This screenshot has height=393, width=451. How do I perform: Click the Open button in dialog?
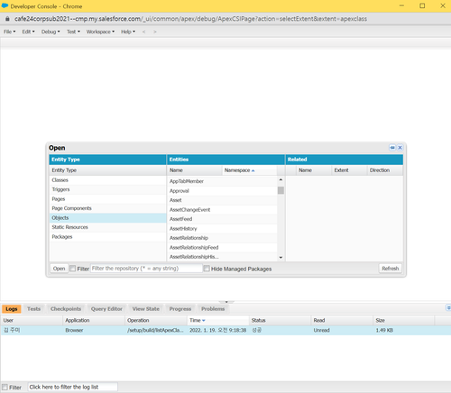[x=59, y=269]
